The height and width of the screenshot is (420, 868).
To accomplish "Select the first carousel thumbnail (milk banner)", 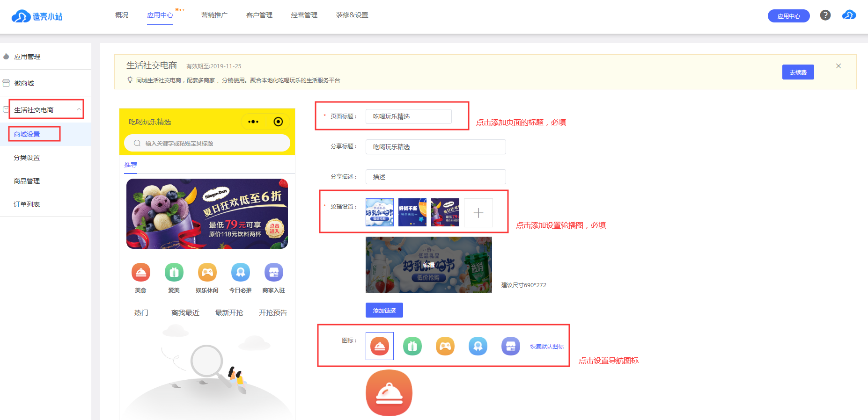I will coord(380,212).
